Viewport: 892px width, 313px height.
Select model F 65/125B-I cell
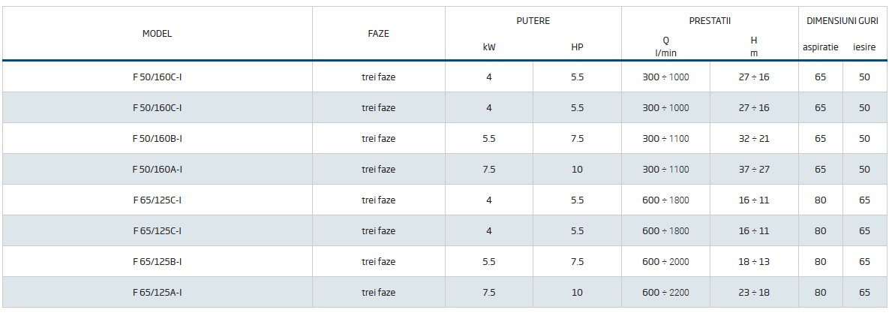point(157,262)
